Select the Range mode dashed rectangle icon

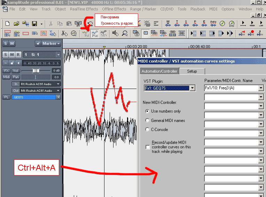tap(26, 33)
